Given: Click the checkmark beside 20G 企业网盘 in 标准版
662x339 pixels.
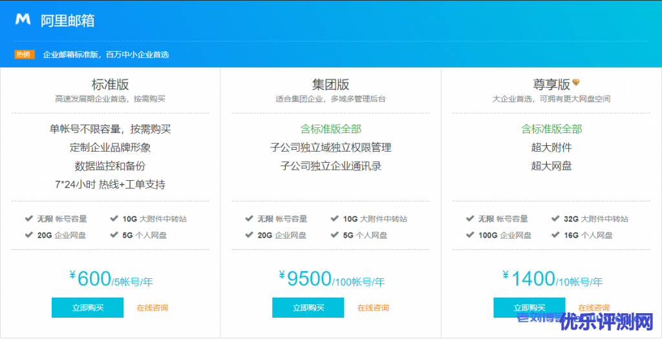Looking at the screenshot, I should (28, 235).
